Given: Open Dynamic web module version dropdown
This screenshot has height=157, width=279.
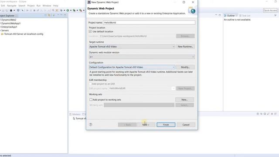Looking at the screenshot, I should (x=142, y=57).
